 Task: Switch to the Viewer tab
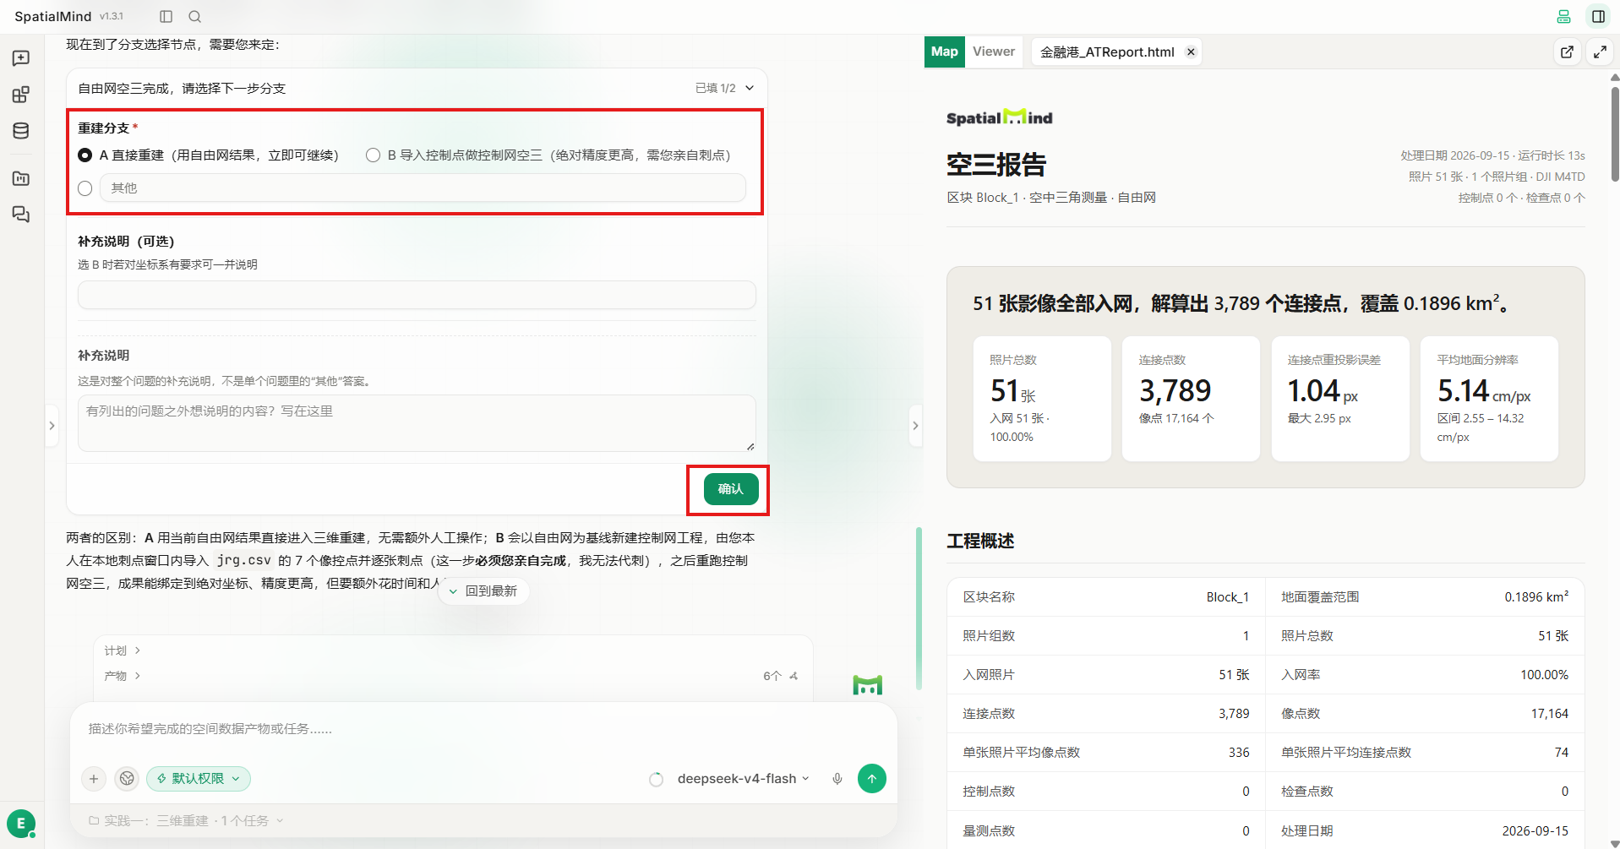point(994,52)
